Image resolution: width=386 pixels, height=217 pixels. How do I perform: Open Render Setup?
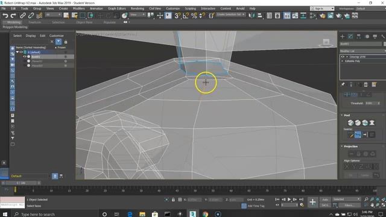[322, 16]
